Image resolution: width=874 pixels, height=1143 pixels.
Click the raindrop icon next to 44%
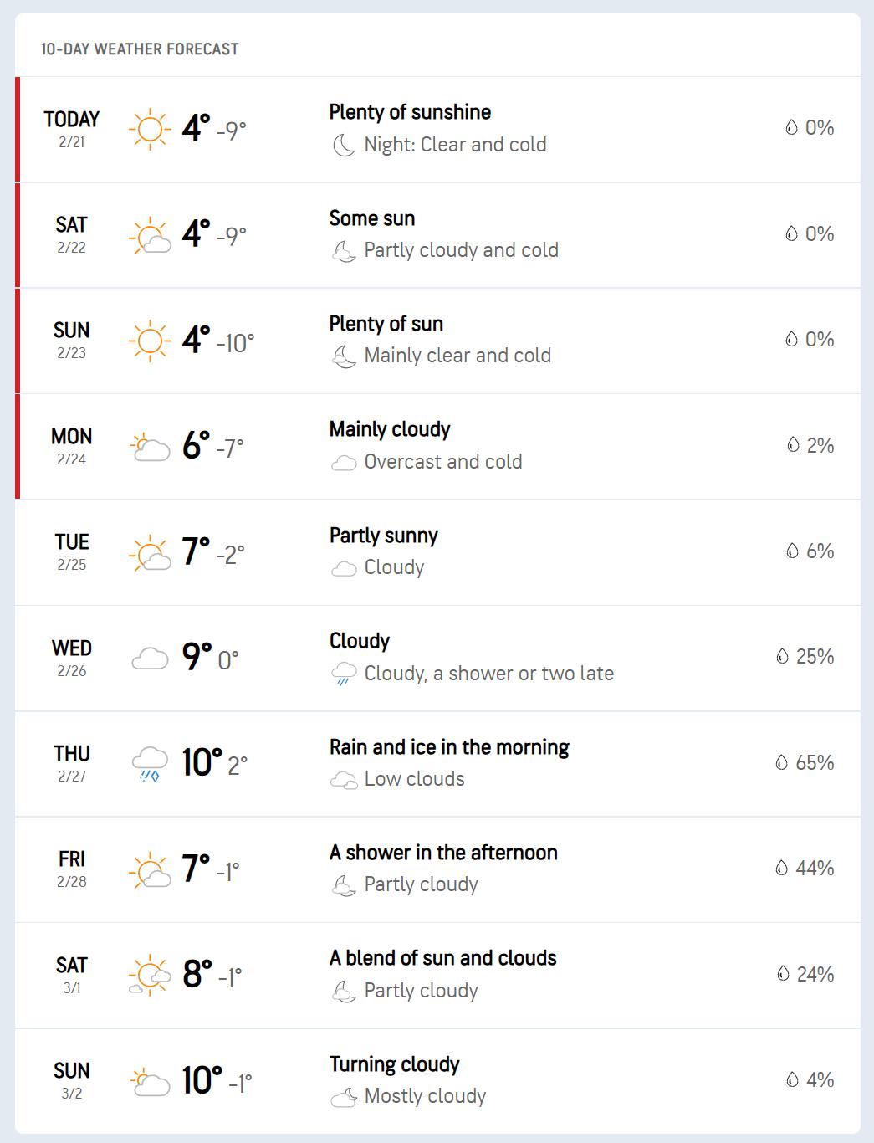point(782,868)
